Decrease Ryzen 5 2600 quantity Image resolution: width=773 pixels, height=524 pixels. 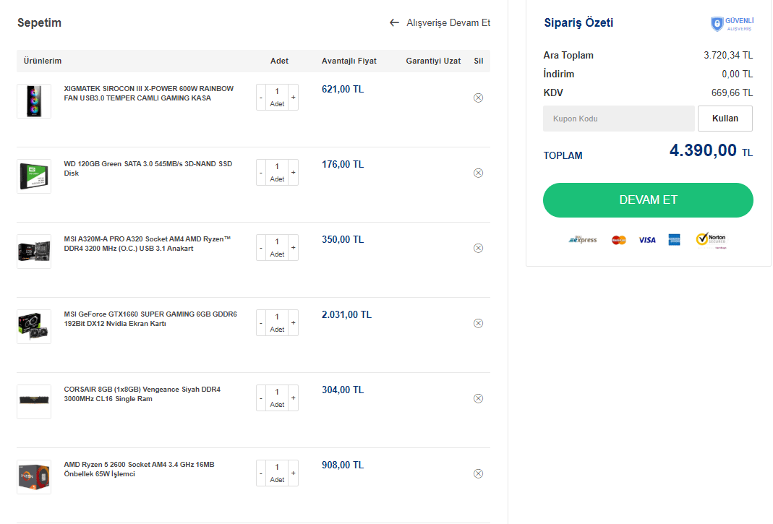click(261, 473)
